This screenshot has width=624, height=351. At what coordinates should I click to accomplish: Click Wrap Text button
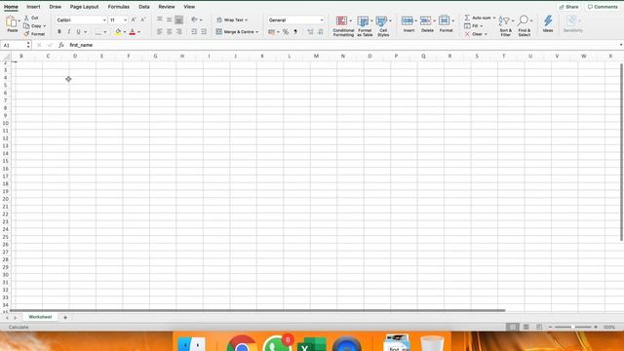coord(232,19)
